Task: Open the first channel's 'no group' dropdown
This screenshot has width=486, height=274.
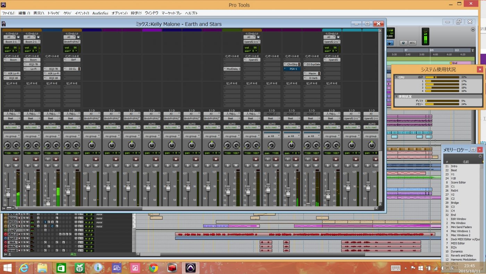Action: (x=12, y=136)
